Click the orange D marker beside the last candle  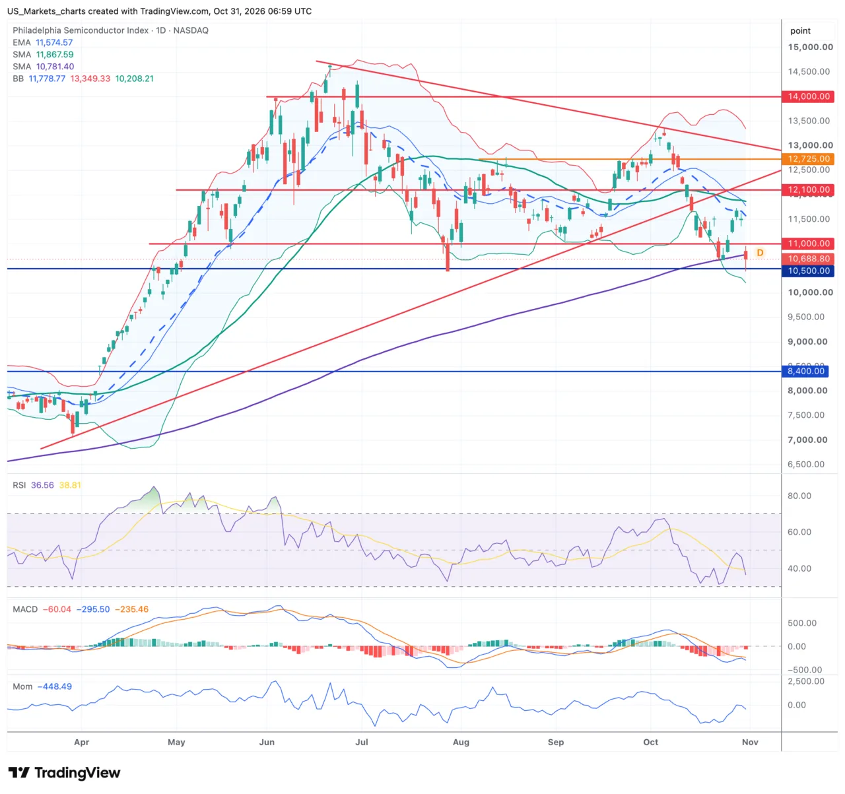tap(760, 253)
